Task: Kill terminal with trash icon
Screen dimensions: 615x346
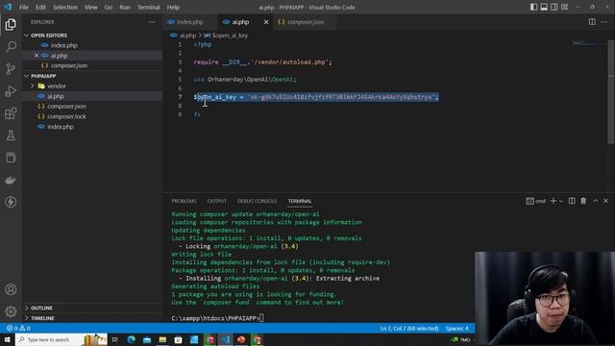Action: click(x=583, y=201)
